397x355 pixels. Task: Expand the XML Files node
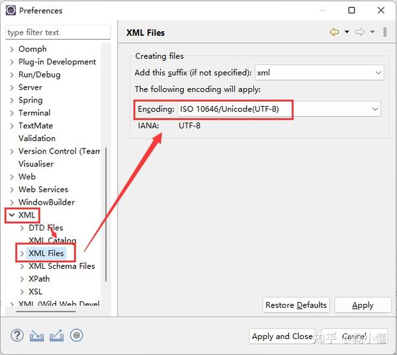coord(22,254)
